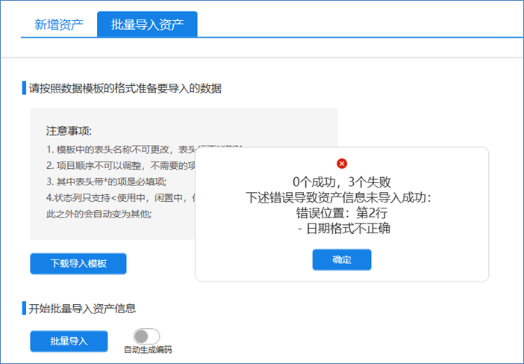The height and width of the screenshot is (364, 524).
Task: Select the 批量导入资产 tab
Action: (147, 25)
